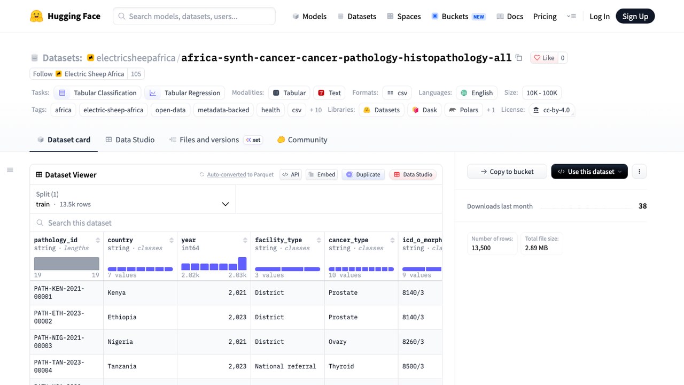Copy dataset name with the copy icon

pyautogui.click(x=518, y=58)
